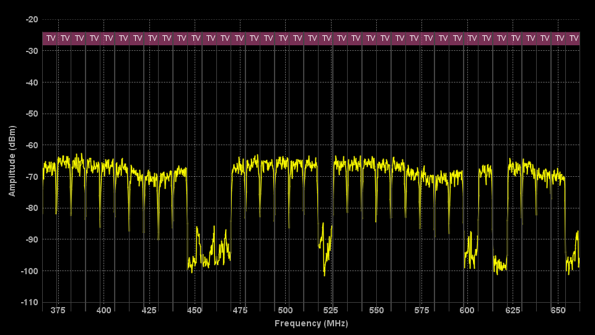595x335 pixels.
Task: Click the 575 MHz tick label
Action: point(422,310)
